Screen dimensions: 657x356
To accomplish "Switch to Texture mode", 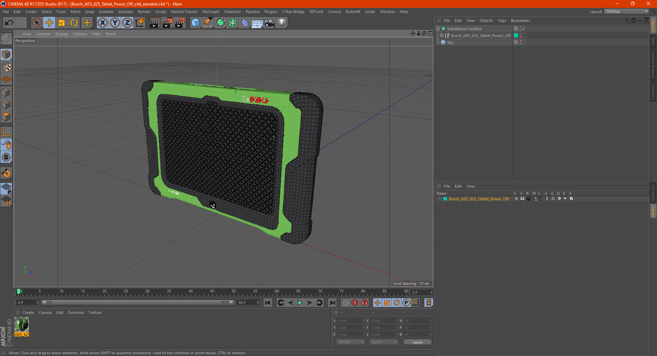I will click(6, 67).
